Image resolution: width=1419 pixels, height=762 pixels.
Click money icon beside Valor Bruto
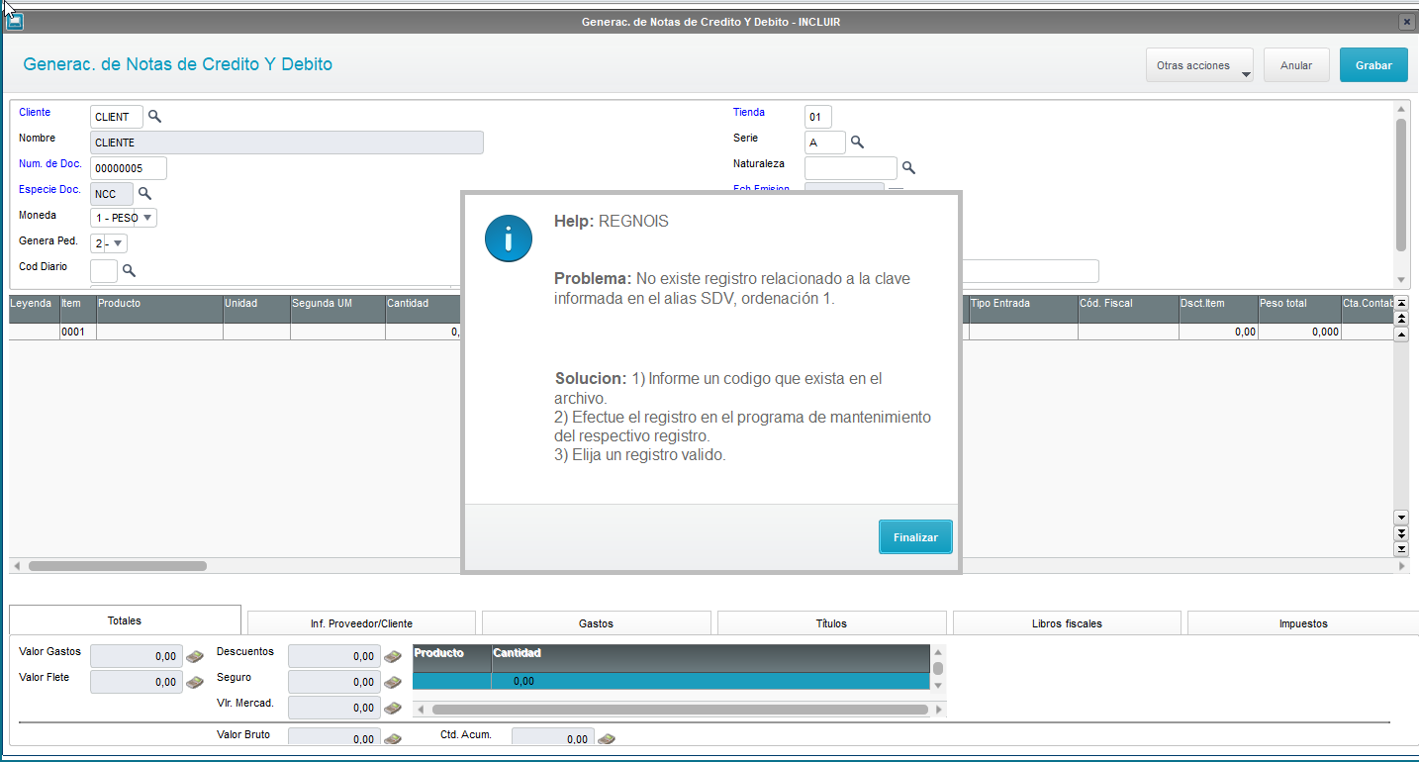pyautogui.click(x=393, y=739)
